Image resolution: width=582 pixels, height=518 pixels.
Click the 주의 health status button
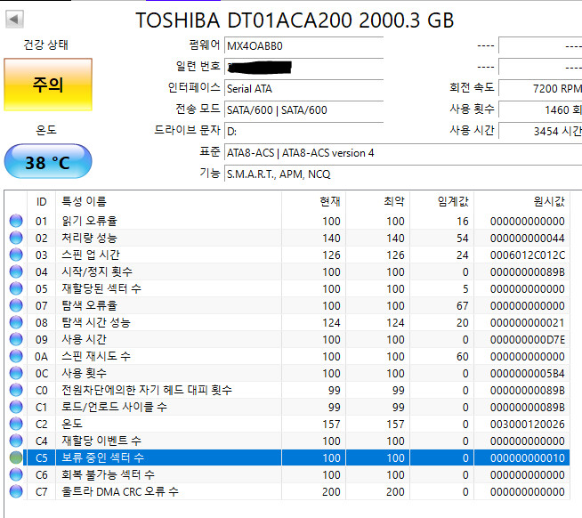[48, 85]
